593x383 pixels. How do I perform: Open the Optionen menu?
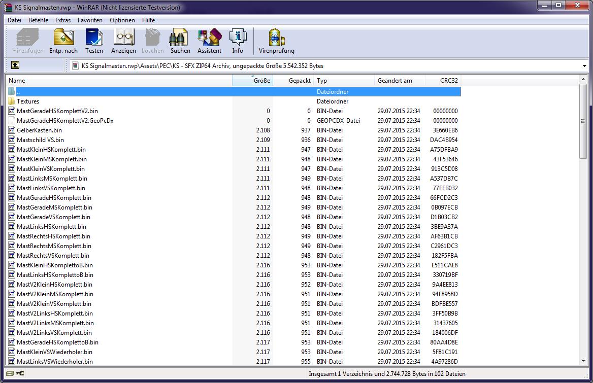[122, 20]
